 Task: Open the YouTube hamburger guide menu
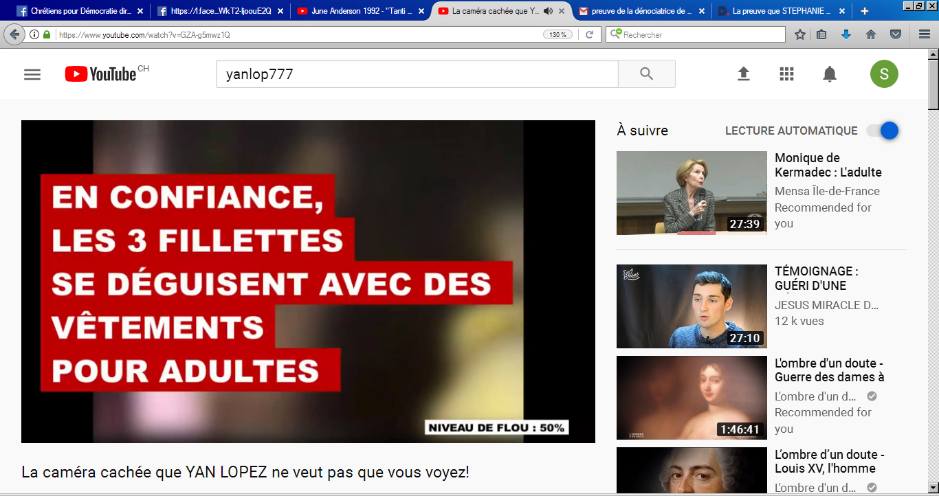(x=32, y=74)
